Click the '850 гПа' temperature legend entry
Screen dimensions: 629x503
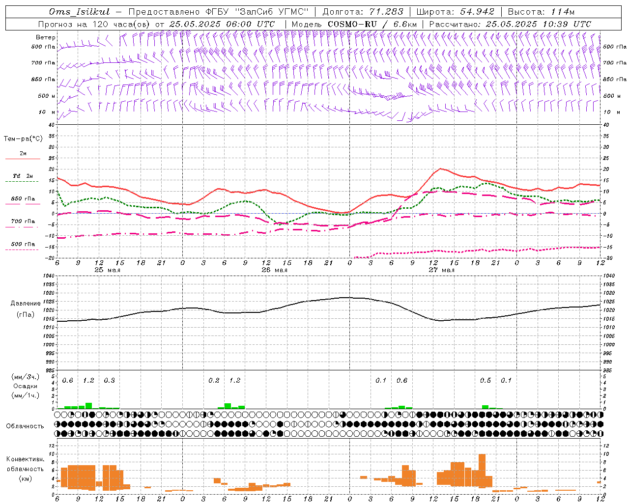[23, 199]
